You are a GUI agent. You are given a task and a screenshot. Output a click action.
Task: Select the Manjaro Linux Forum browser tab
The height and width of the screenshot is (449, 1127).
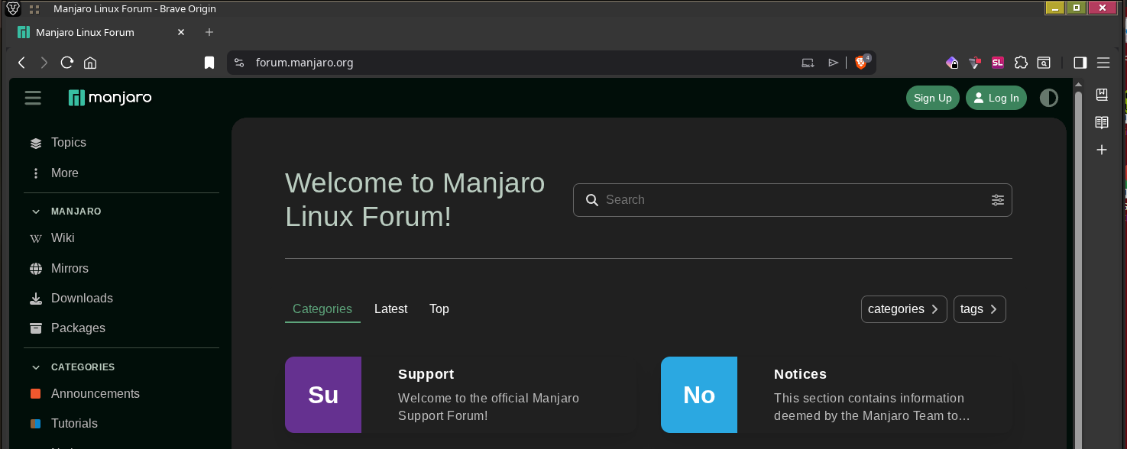[102, 32]
